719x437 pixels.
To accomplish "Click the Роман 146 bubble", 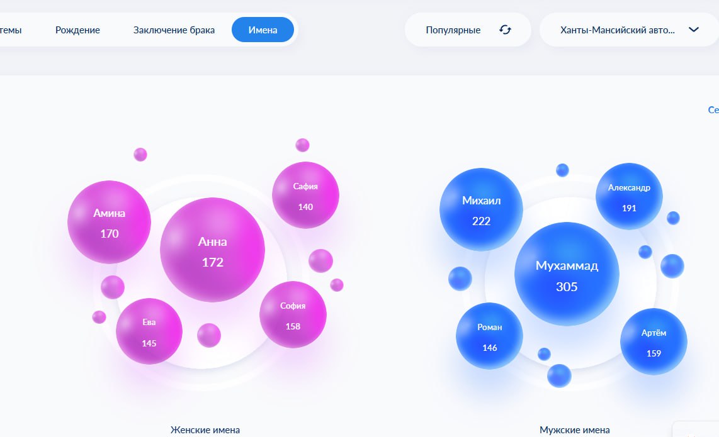I will pyautogui.click(x=489, y=336).
